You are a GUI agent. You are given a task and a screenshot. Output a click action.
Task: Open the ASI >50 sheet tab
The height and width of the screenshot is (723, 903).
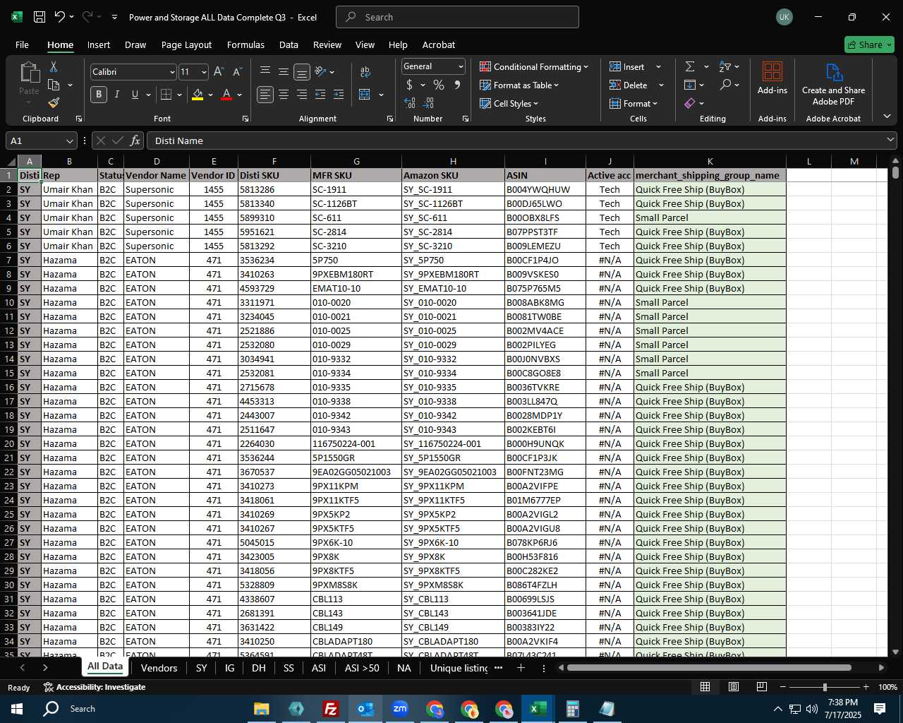362,667
